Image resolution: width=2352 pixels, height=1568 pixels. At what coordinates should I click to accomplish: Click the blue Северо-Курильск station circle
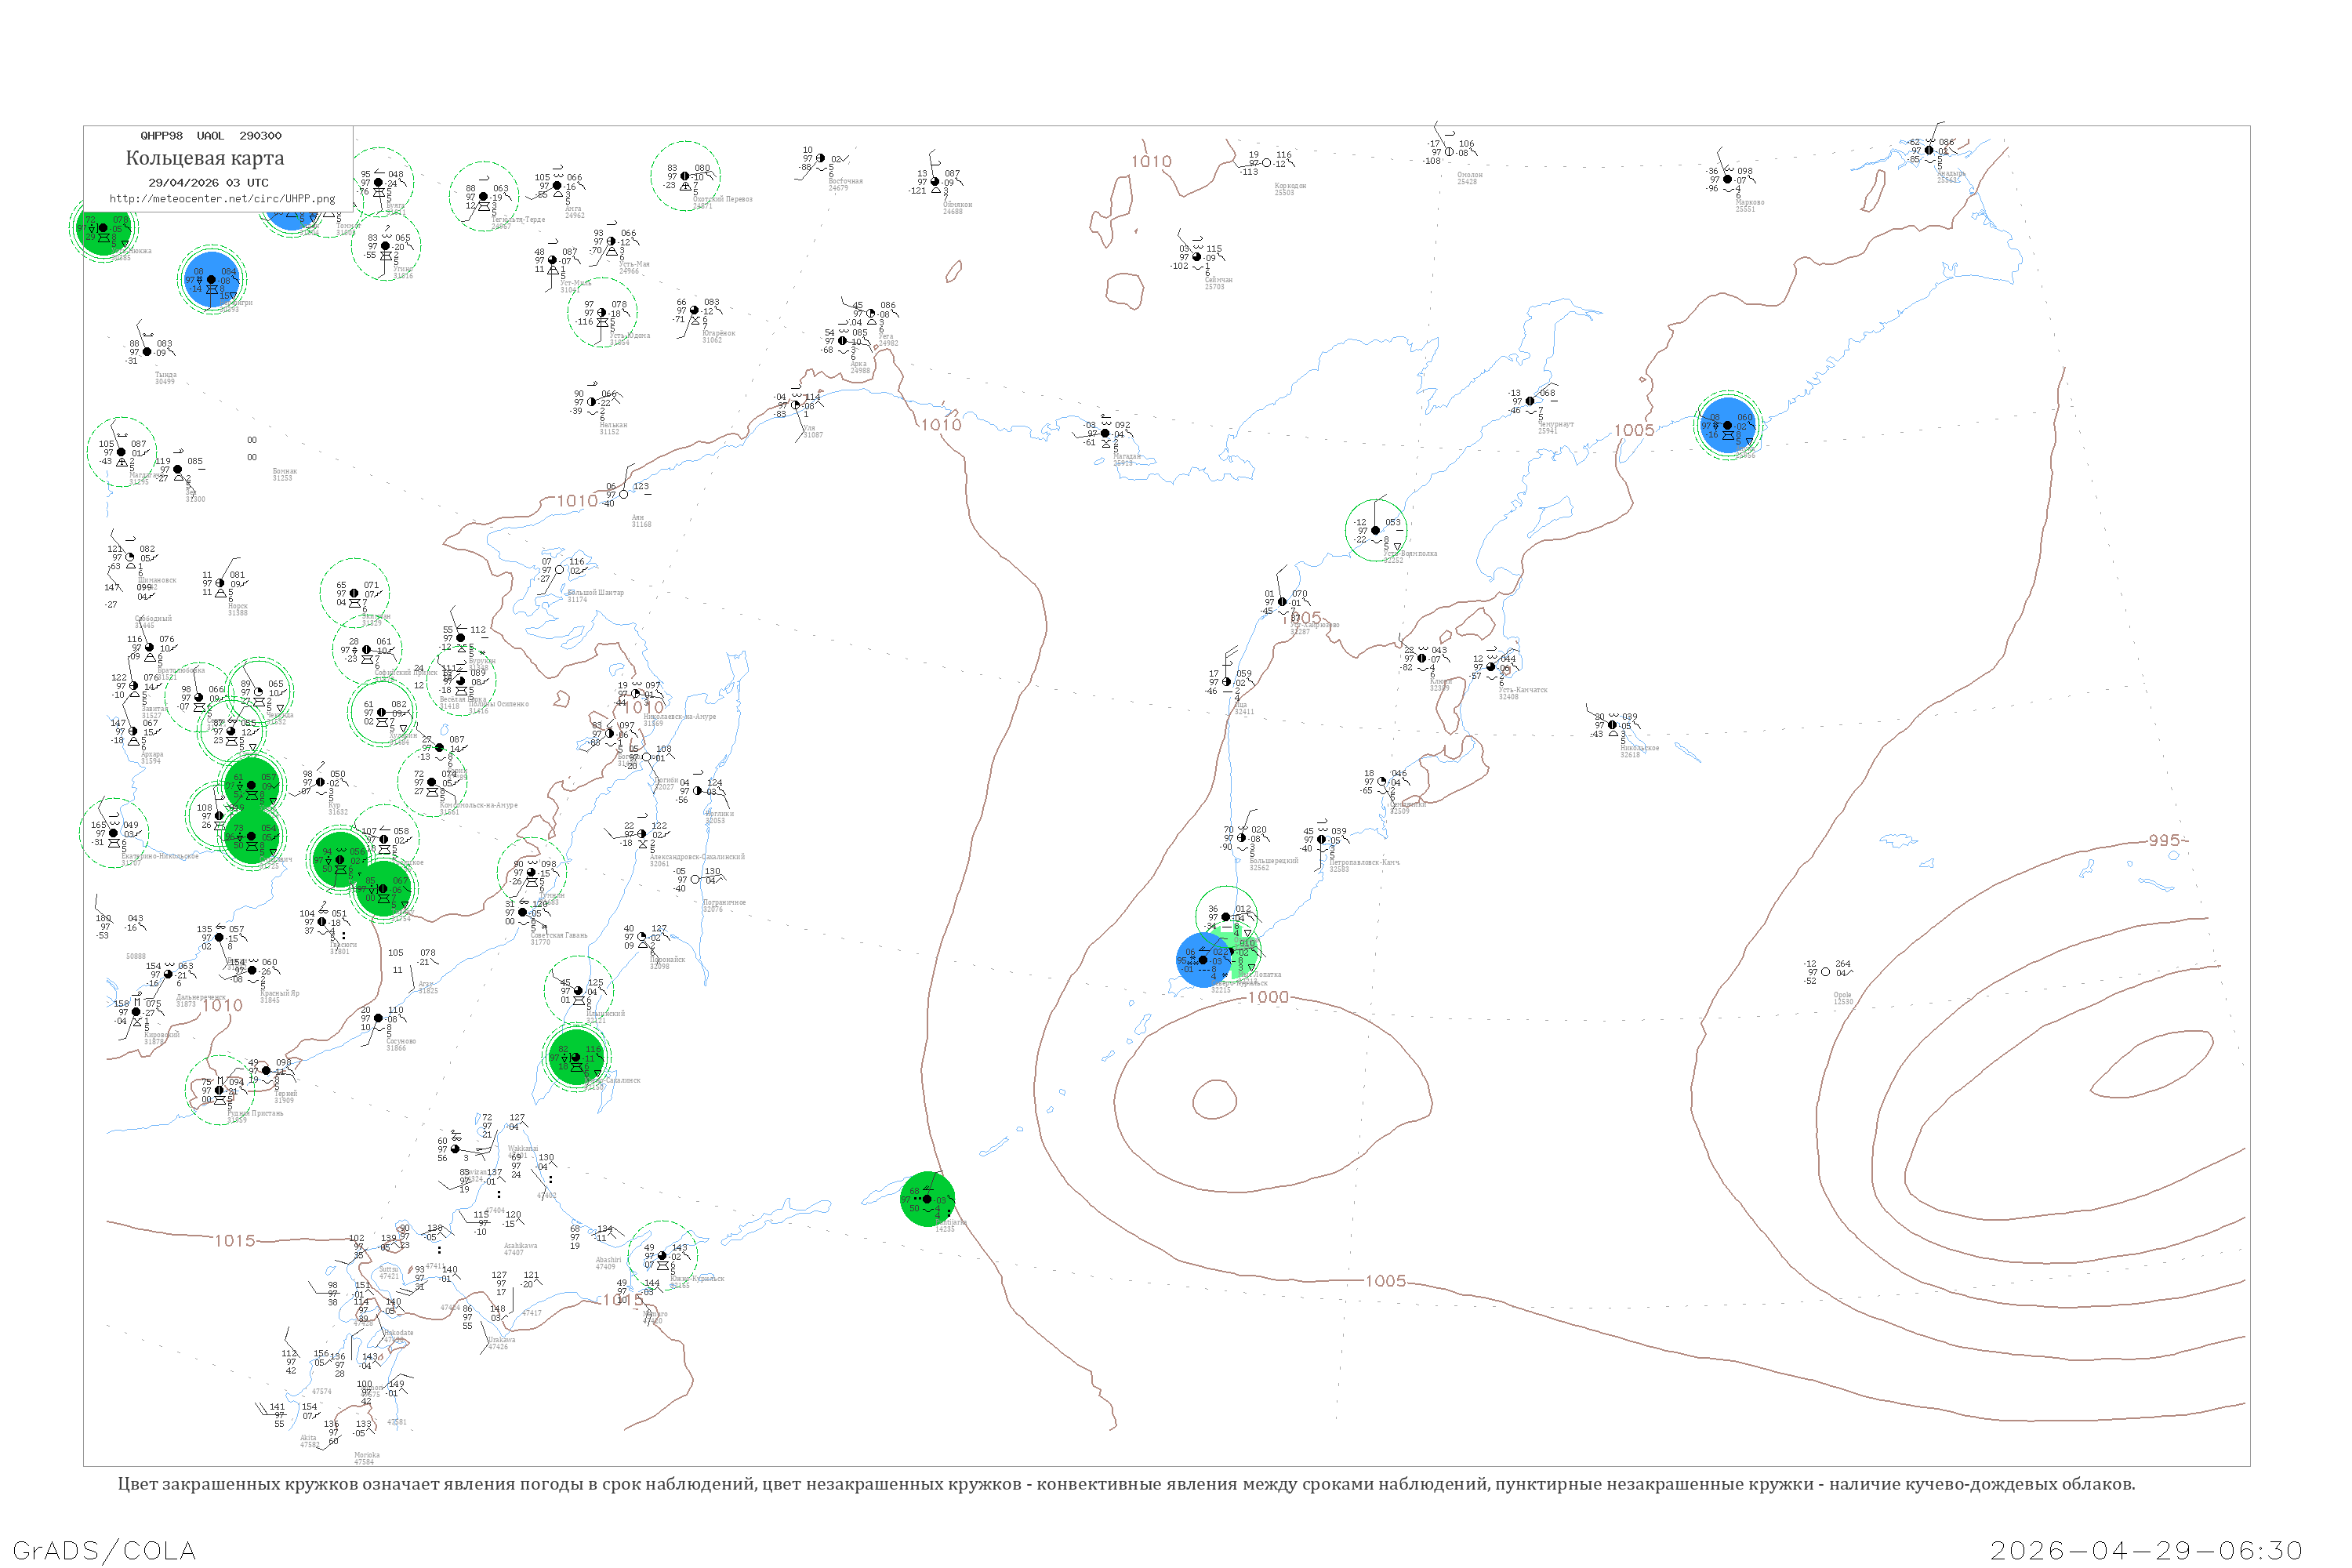coord(1203,960)
